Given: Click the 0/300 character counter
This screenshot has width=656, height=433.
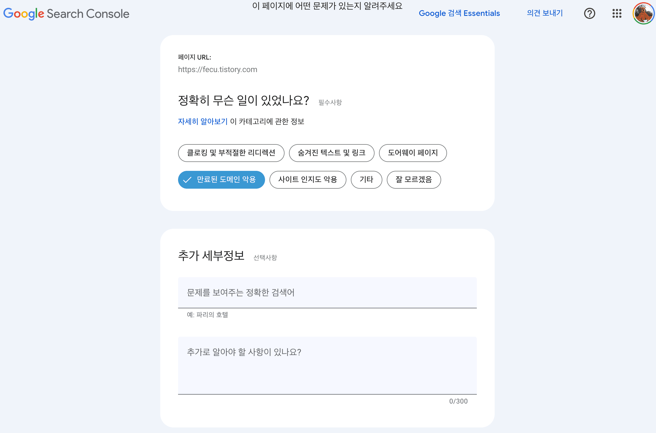Looking at the screenshot, I should (458, 401).
